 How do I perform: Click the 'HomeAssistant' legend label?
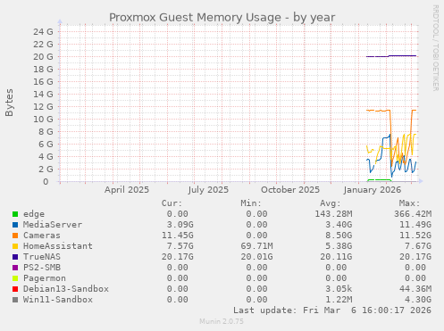tap(58, 246)
